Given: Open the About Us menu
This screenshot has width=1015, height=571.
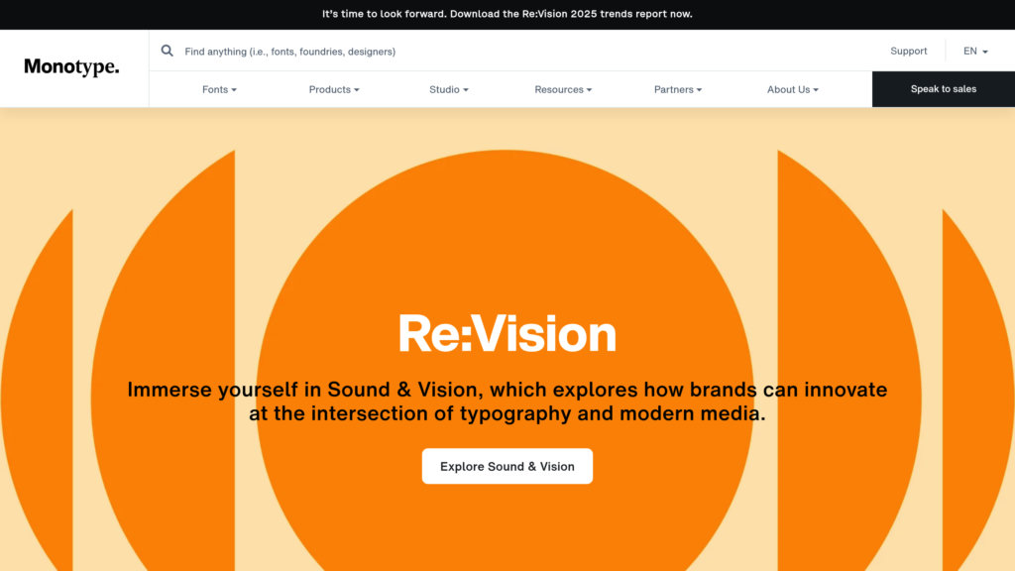Looking at the screenshot, I should pyautogui.click(x=792, y=89).
